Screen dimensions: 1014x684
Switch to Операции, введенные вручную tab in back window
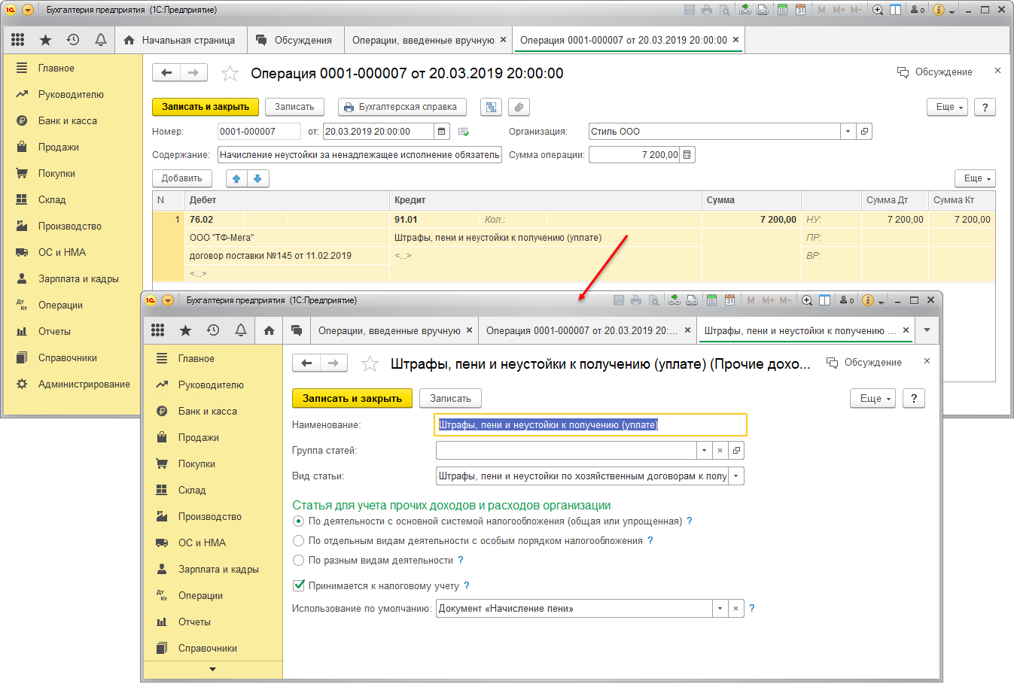(x=423, y=40)
